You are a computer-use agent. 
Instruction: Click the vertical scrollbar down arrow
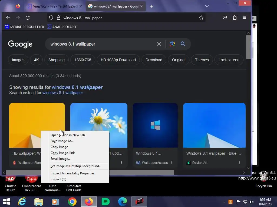pos(248,168)
